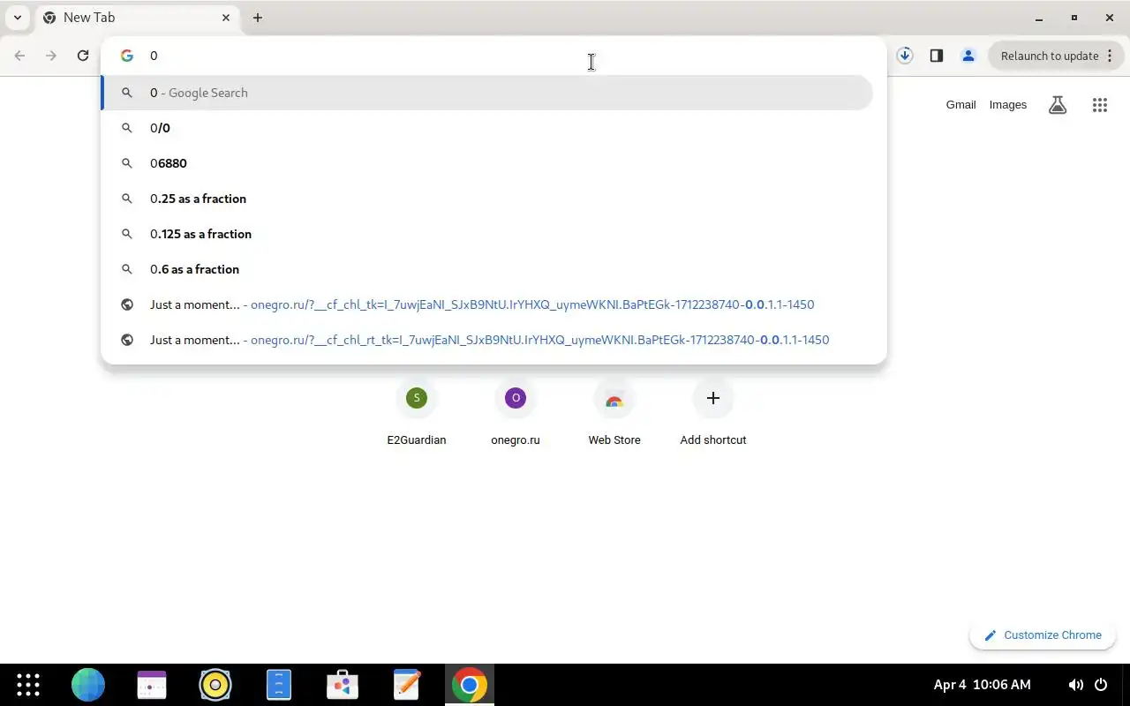The width and height of the screenshot is (1130, 706).
Task: Open Gmail link
Action: pos(960,105)
